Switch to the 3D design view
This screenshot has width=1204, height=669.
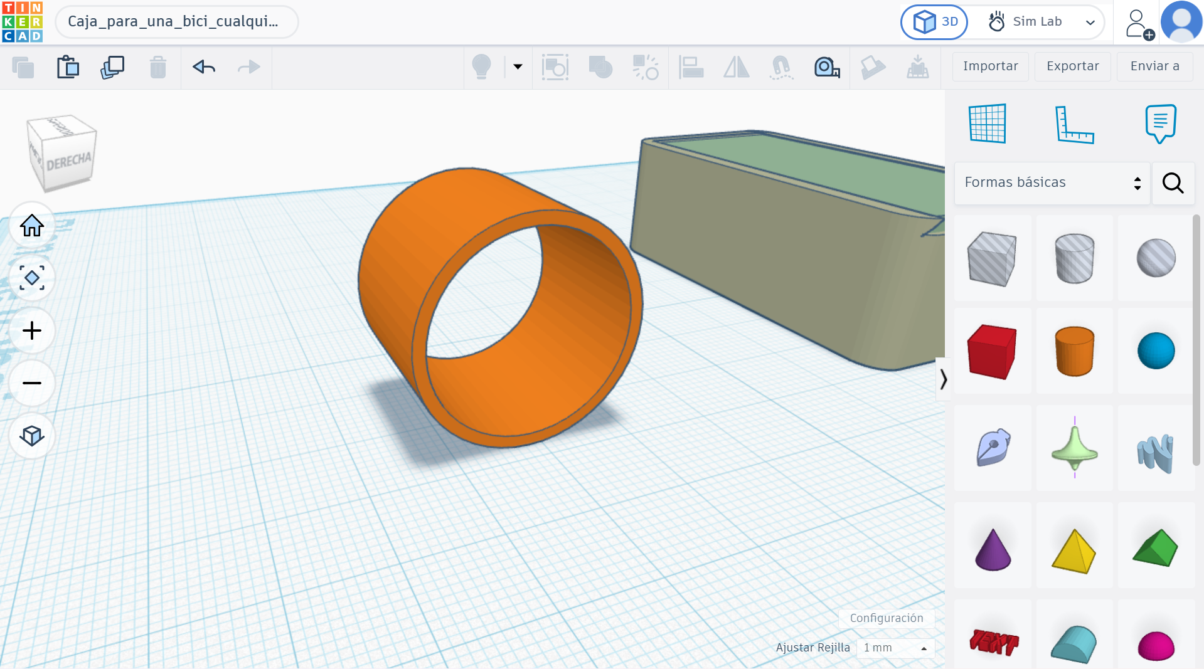tap(935, 22)
